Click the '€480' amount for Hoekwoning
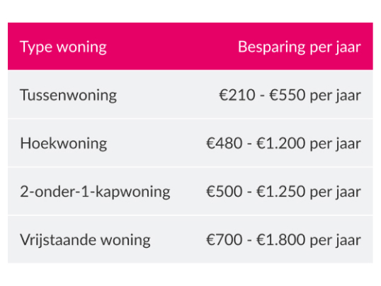 pyautogui.click(x=224, y=144)
